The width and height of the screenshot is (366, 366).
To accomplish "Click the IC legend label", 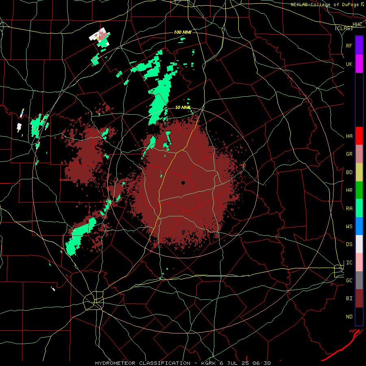I will pos(349,263).
